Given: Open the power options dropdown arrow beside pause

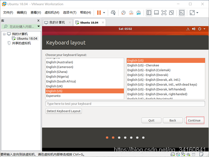Looking at the screenshot, I should coord(104,13).
